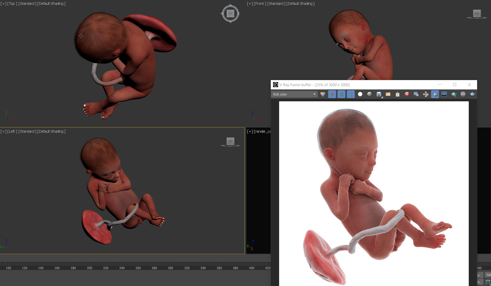
Task: Open [Default Shading] menu in the Left viewport
Action: point(51,131)
